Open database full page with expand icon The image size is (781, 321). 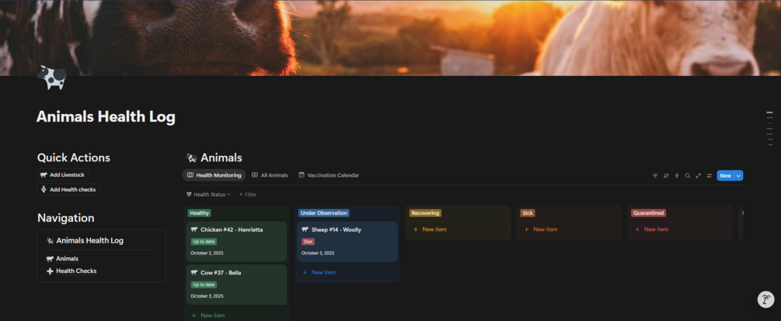tap(699, 175)
